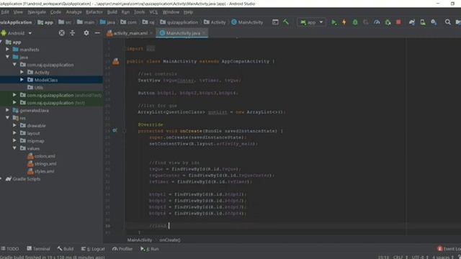
Task: Sync project with Gradle files icon
Action: point(411,22)
